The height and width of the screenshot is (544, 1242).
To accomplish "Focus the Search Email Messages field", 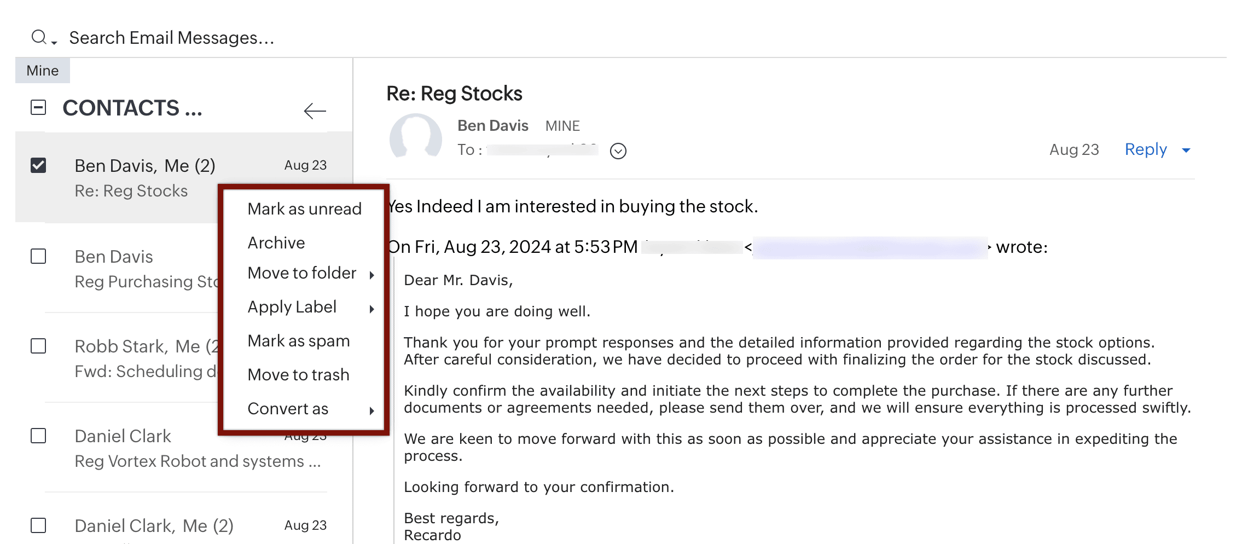I will click(172, 38).
